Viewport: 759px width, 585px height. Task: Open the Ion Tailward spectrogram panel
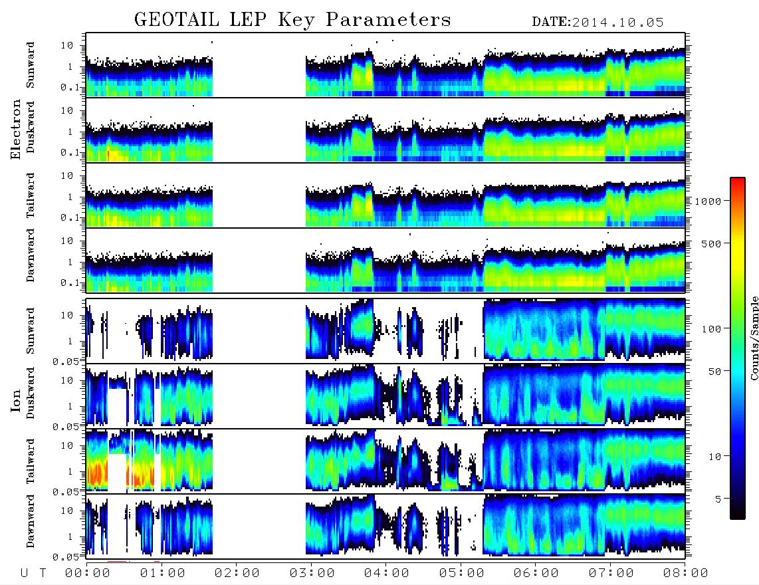pos(385,461)
